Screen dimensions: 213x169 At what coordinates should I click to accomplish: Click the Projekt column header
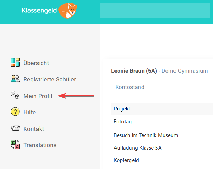(122, 109)
